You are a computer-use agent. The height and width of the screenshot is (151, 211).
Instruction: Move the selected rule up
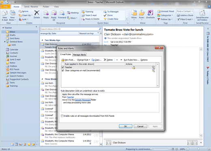117,60
